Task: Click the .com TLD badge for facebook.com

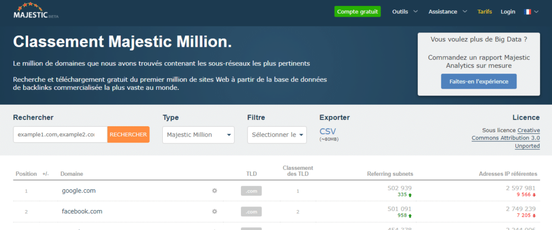Action: pyautogui.click(x=251, y=212)
